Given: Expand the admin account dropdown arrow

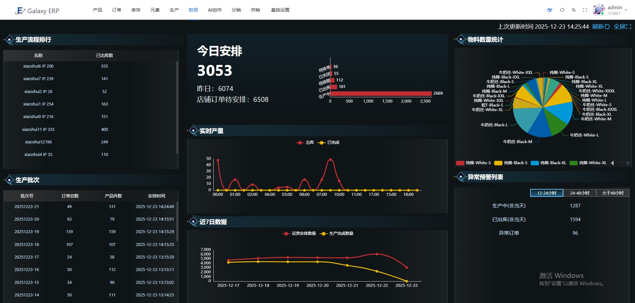Looking at the screenshot, I should (626, 10).
